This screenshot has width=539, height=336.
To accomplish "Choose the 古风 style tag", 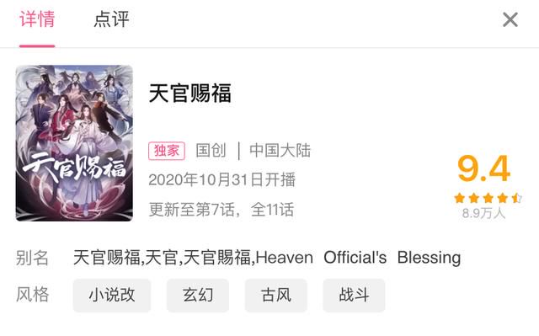I will pos(275,296).
